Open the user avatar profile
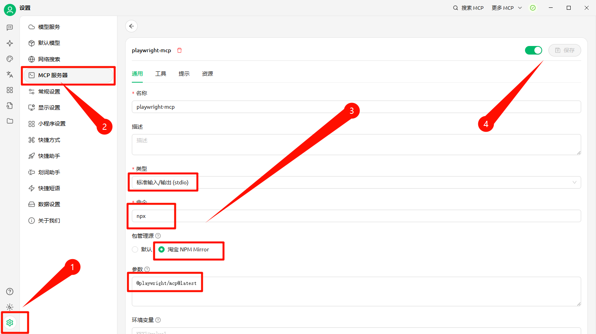Viewport: 596px width, 334px height. click(x=10, y=10)
